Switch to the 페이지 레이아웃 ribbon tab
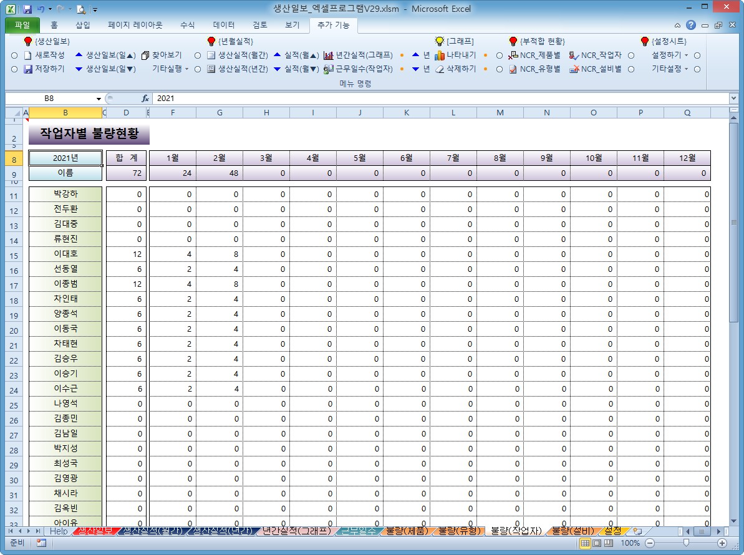Image resolution: width=744 pixels, height=555 pixels. tap(135, 25)
